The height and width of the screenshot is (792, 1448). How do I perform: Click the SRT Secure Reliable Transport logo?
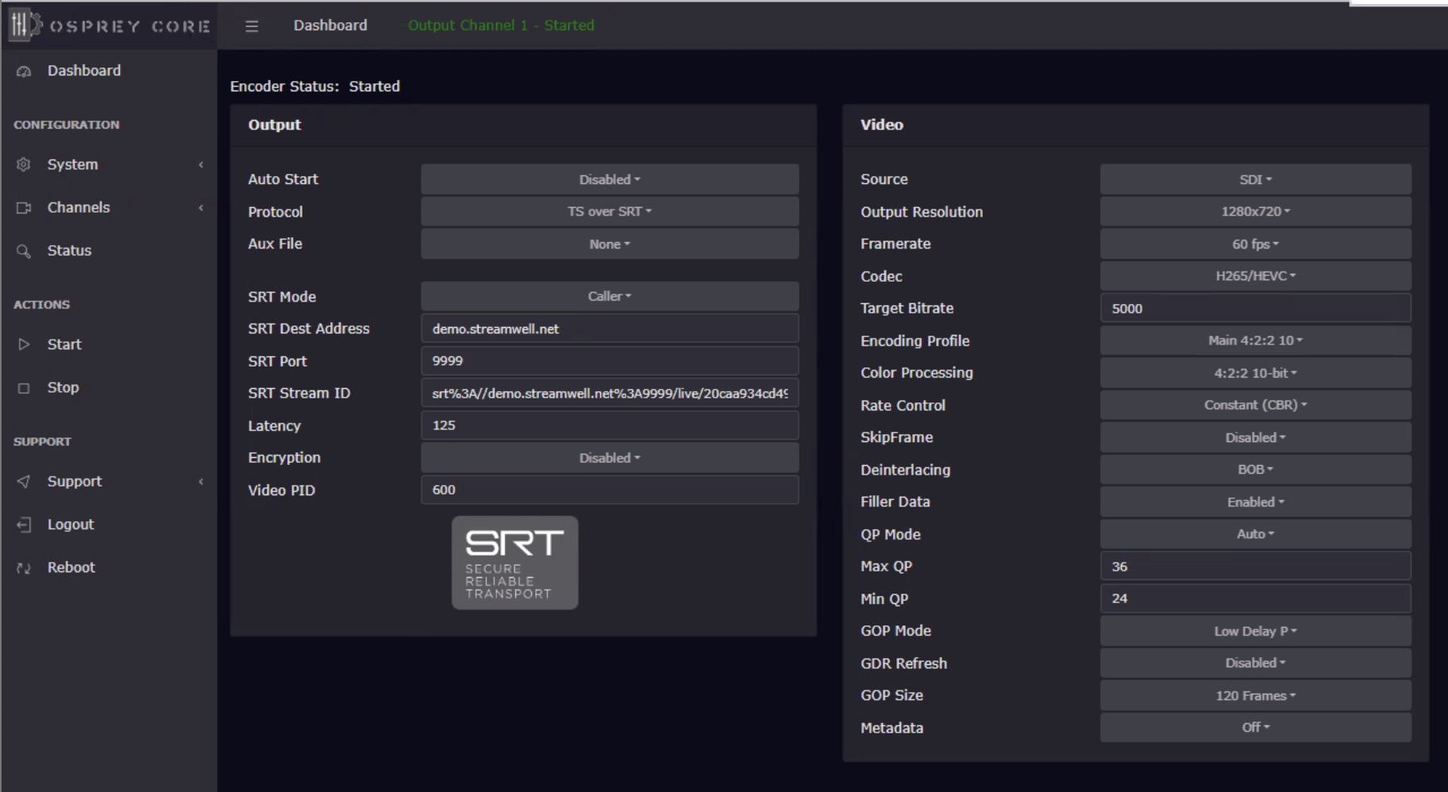point(514,563)
